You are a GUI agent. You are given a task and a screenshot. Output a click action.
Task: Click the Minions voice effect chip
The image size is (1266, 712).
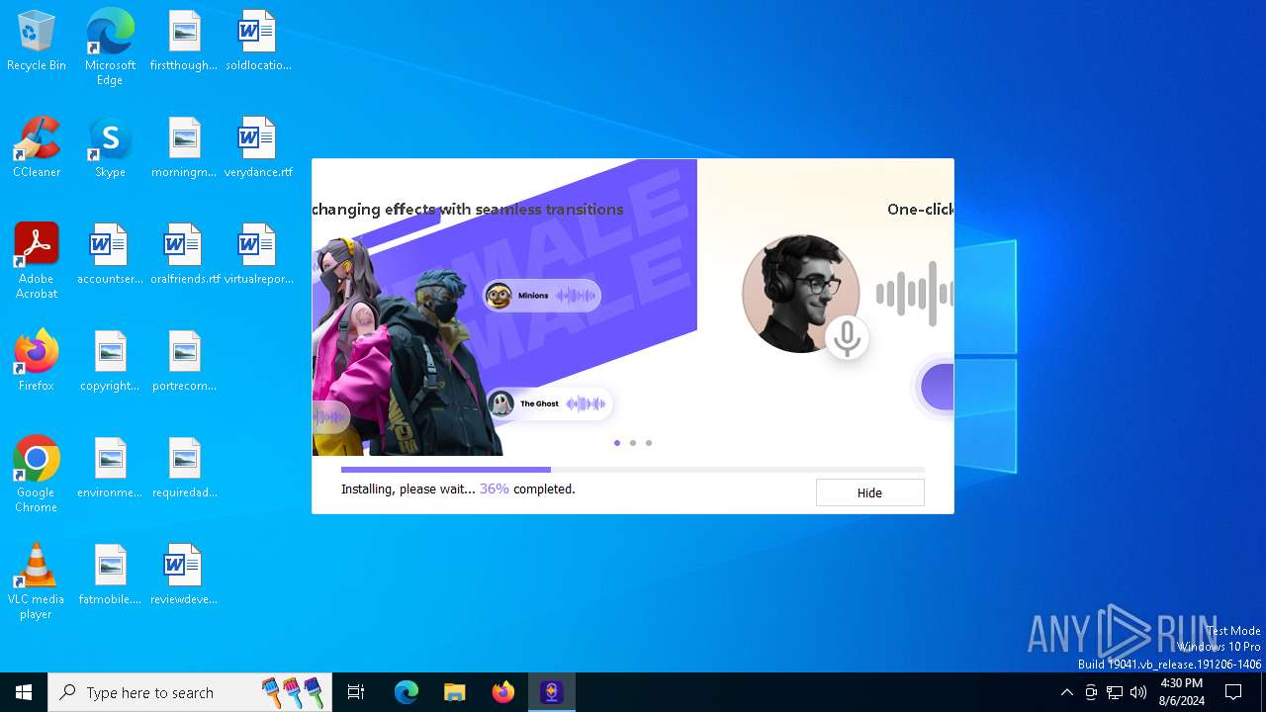pos(541,296)
